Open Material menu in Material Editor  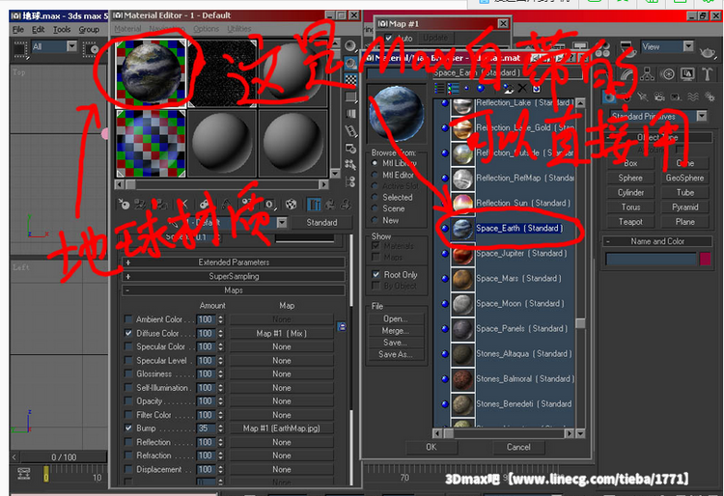(127, 29)
